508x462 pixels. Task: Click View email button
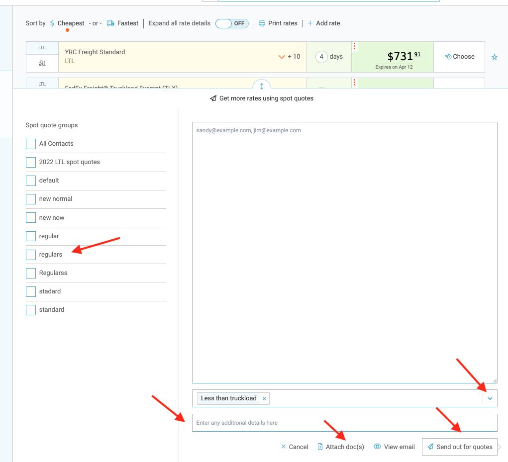tap(394, 447)
